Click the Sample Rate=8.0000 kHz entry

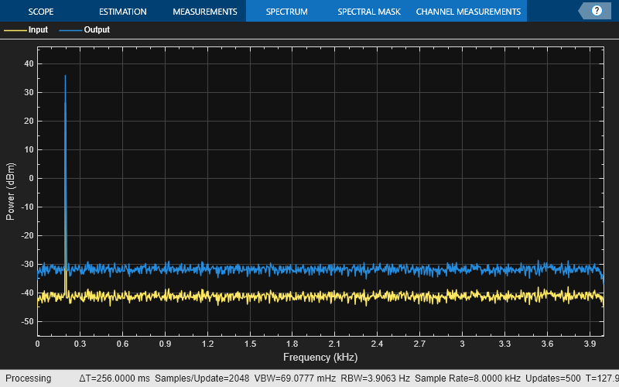(x=467, y=378)
